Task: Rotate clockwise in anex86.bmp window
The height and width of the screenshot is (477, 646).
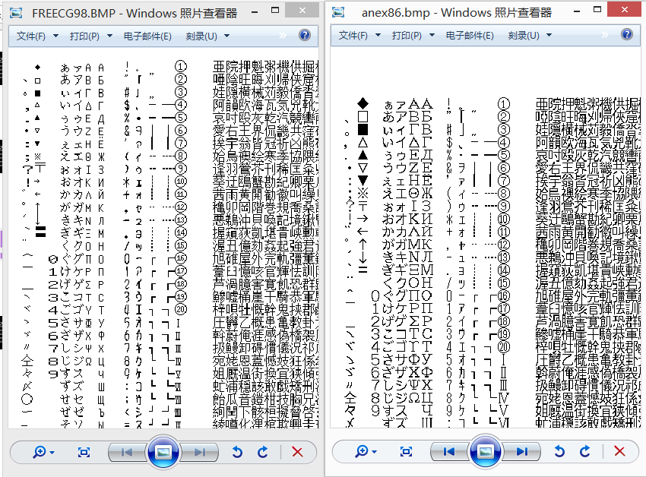Action: coord(585,451)
